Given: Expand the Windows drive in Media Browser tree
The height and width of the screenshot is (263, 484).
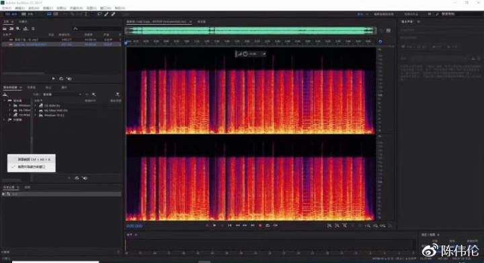Looking at the screenshot, I should pos(10,105).
